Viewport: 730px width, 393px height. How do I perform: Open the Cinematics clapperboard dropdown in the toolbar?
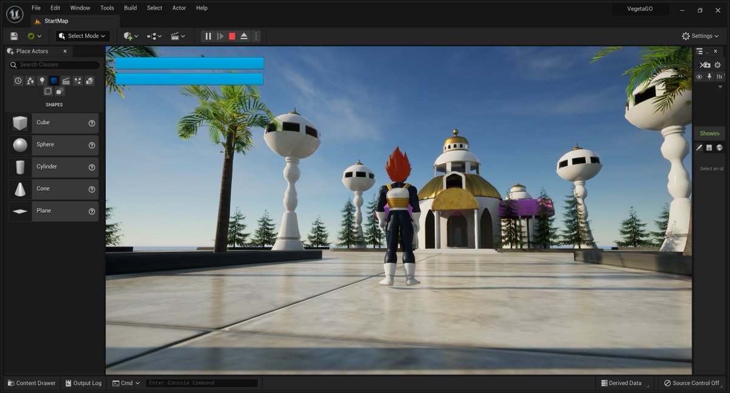[x=178, y=36]
